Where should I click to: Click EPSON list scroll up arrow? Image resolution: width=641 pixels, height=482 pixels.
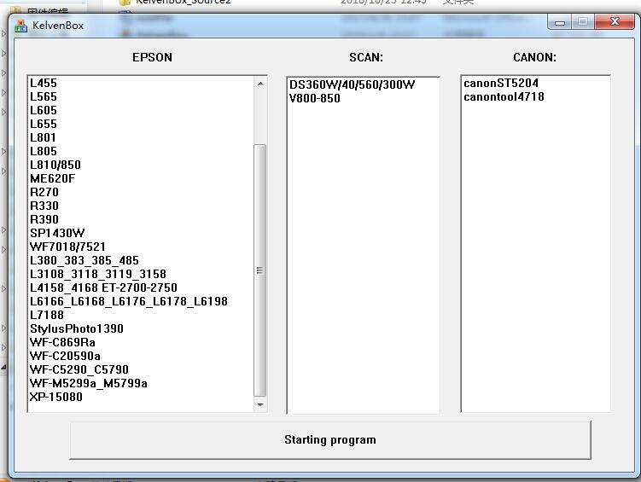[260, 84]
